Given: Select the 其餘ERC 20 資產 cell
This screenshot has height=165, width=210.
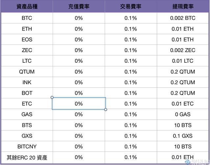Looking at the screenshot, I should 27,157.
